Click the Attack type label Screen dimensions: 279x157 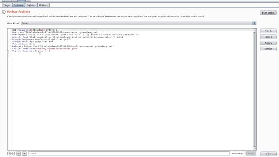pyautogui.click(x=14, y=23)
